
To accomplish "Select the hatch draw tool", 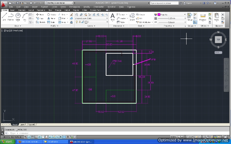I will (x=30, y=22).
